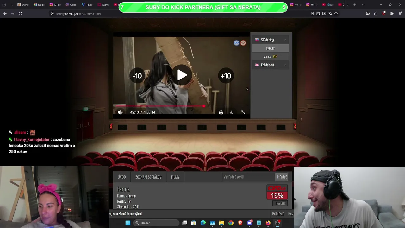Collapse the SK dabing source list
Screen dimensions: 405x228
(270, 40)
